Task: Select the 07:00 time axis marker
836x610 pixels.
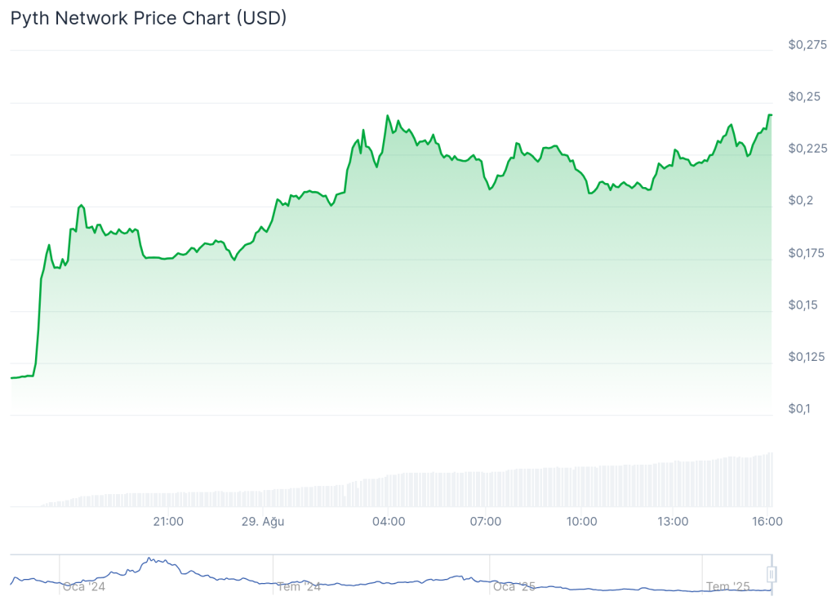Action: (486, 521)
